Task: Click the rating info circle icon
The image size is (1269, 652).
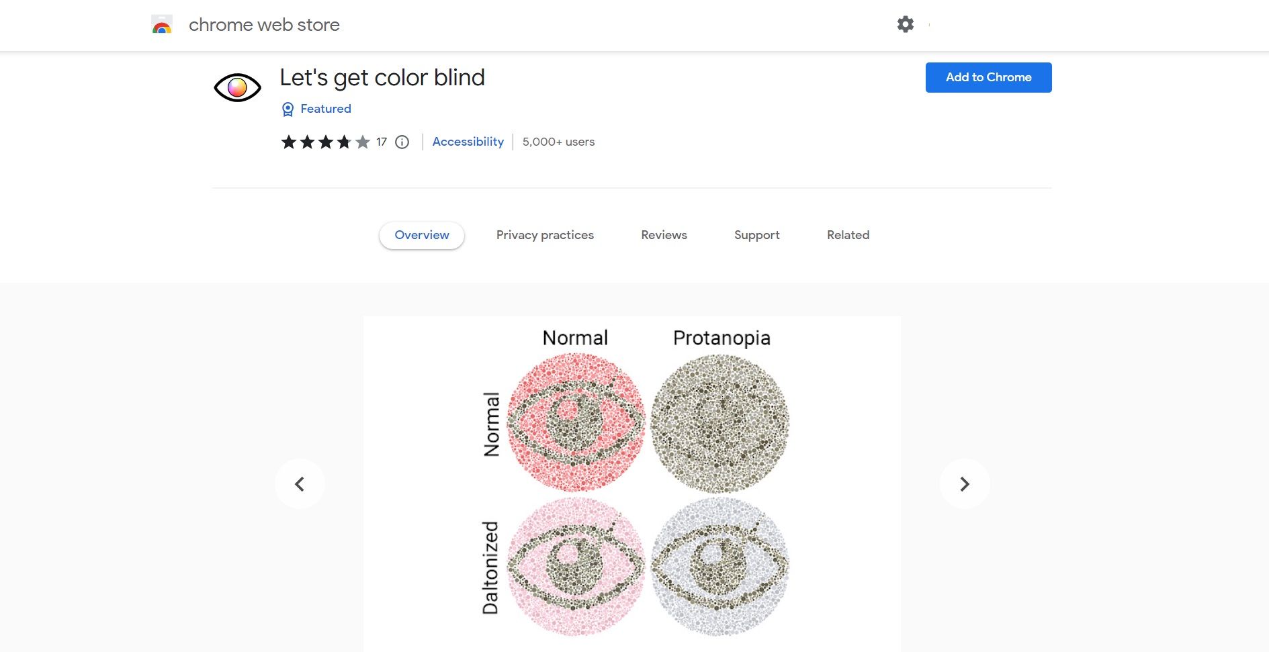Action: 402,142
